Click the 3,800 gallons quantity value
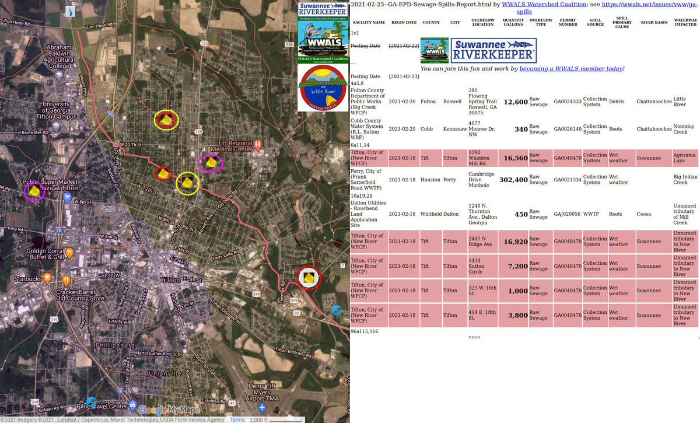The width and height of the screenshot is (700, 423). pos(518,315)
